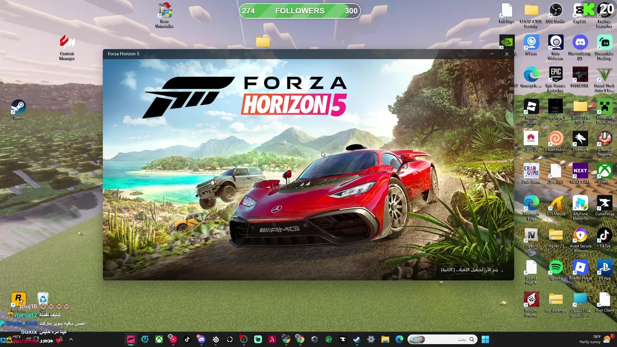
Task: Open the Content Manager desktop shortcut
Action: pos(67,48)
